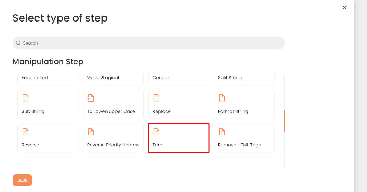Select the Trim label
The height and width of the screenshot is (192, 367).
click(x=157, y=145)
